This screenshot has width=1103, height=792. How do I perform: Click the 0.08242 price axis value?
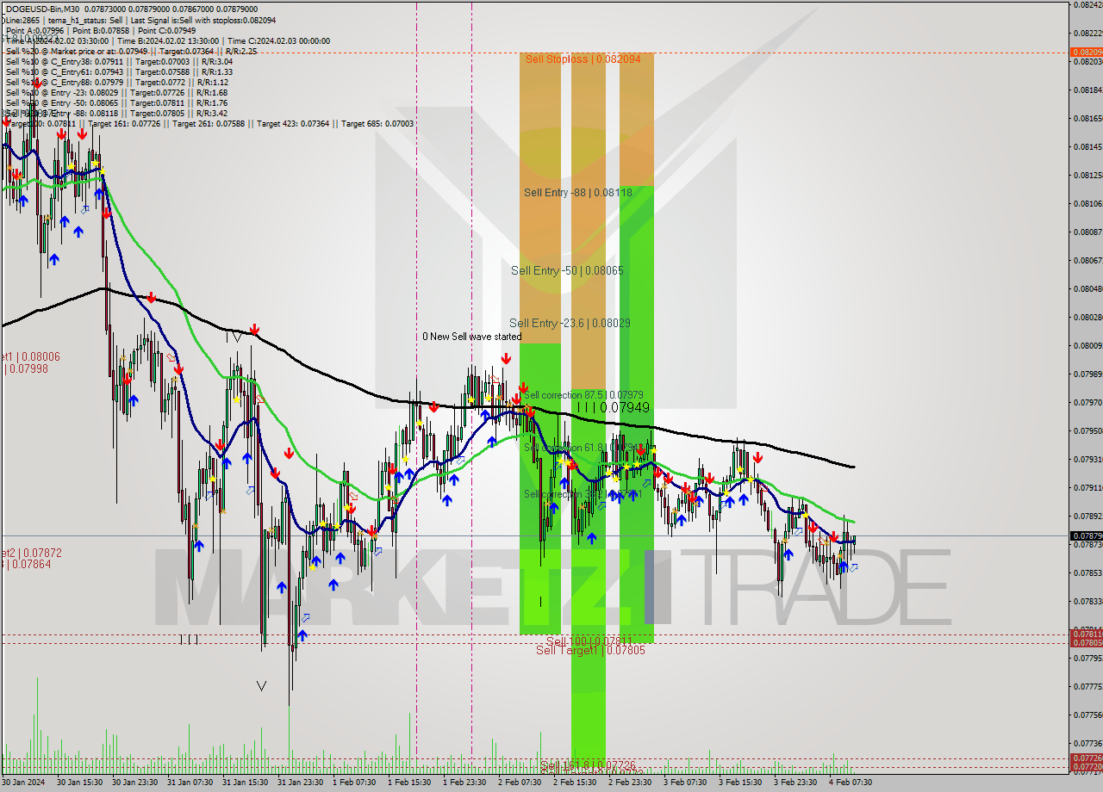pos(1087,5)
